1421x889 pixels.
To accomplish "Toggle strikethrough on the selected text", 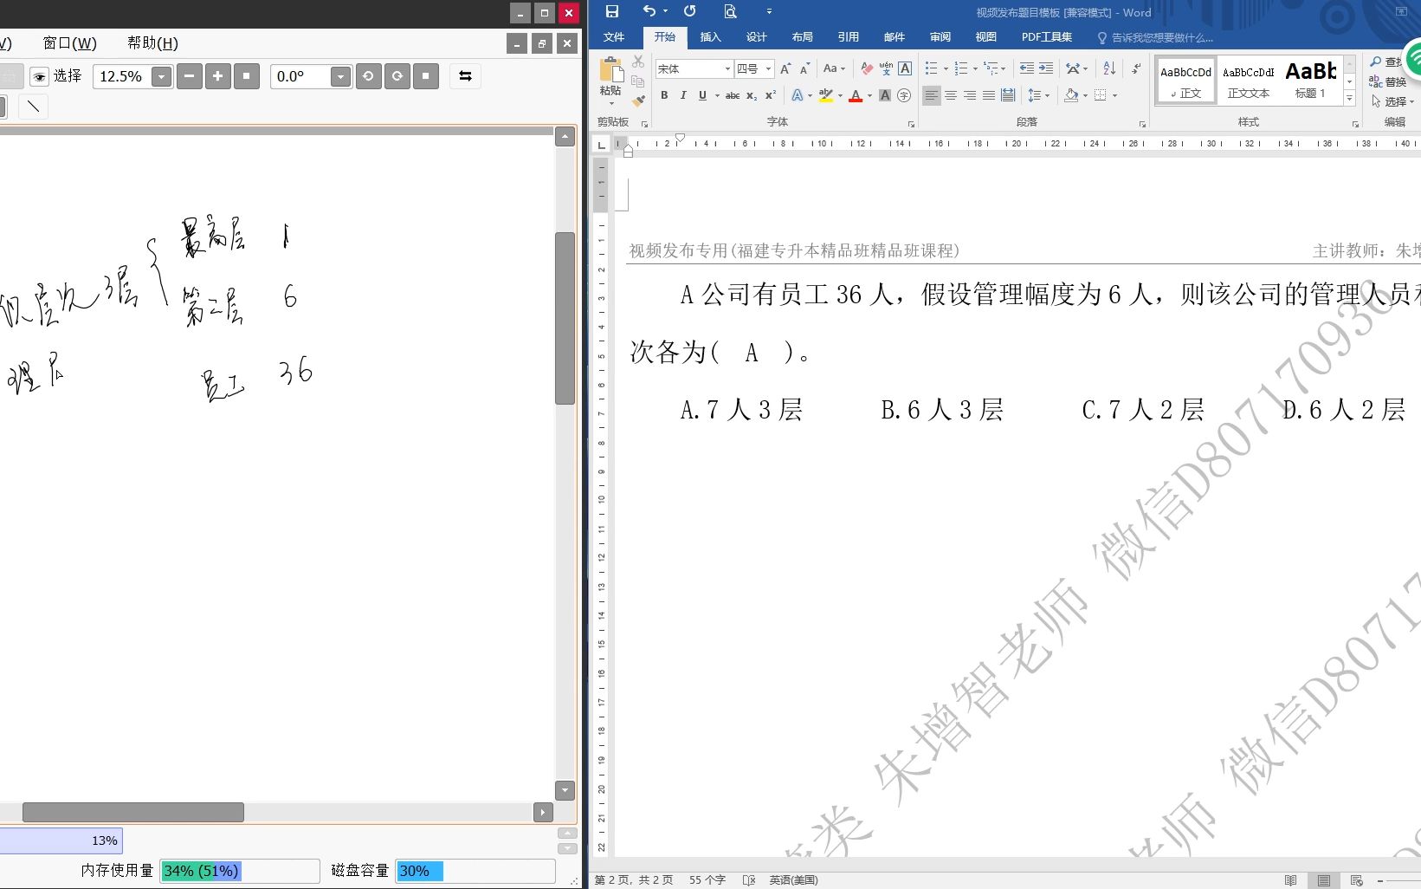I will tap(732, 95).
